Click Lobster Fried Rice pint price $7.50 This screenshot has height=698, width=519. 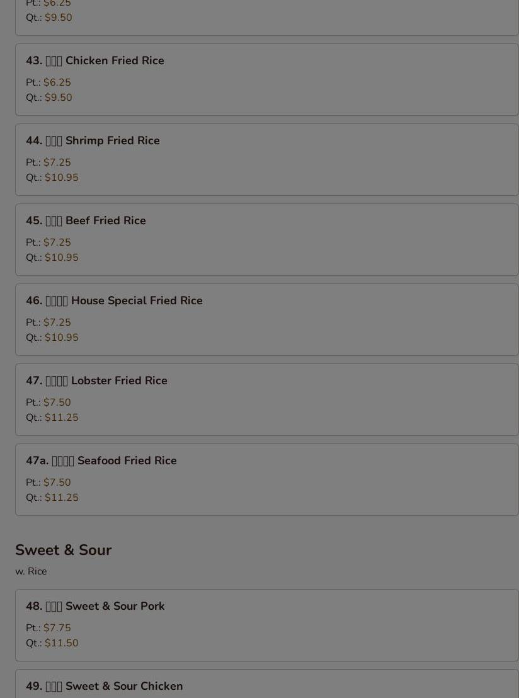coord(57,403)
